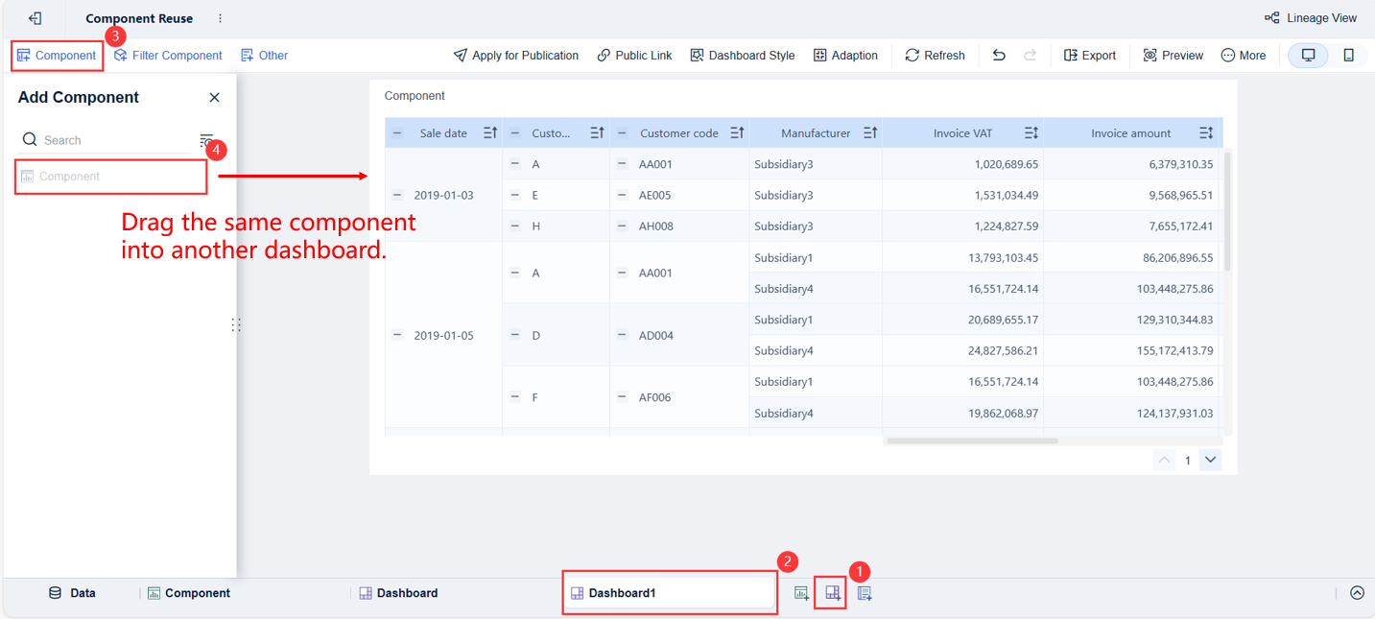Collapse the Customer code column header

pyautogui.click(x=622, y=133)
